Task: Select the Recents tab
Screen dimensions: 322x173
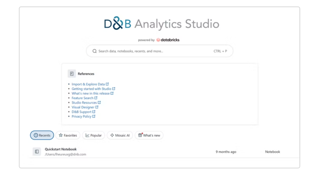Action: pyautogui.click(x=42, y=135)
